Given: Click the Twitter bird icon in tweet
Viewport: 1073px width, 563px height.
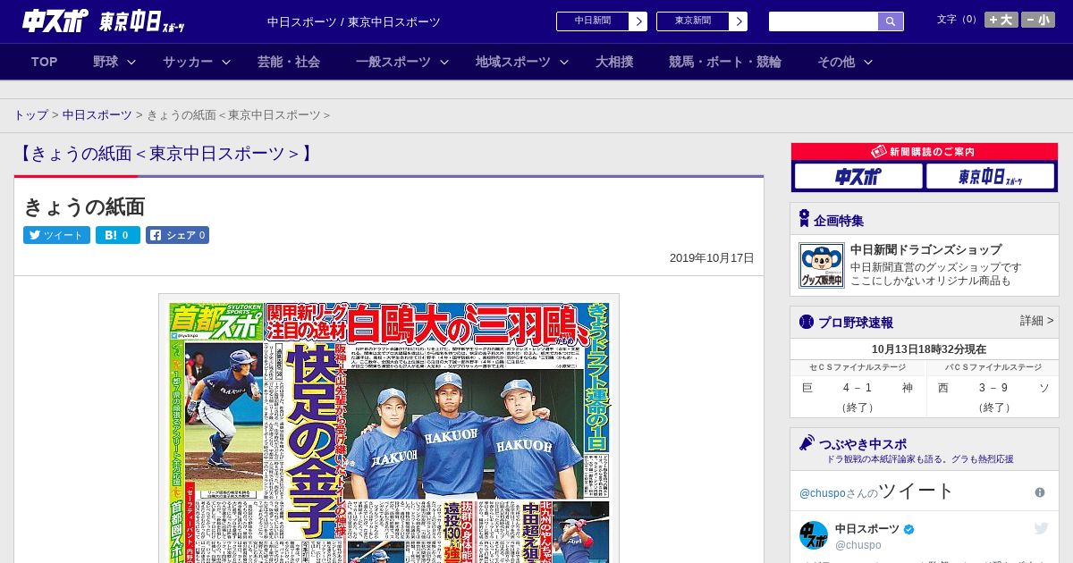Looking at the screenshot, I should point(1041,528).
